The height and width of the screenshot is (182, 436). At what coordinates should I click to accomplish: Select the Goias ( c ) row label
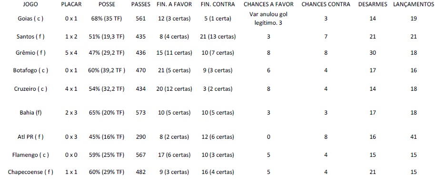click(30, 19)
